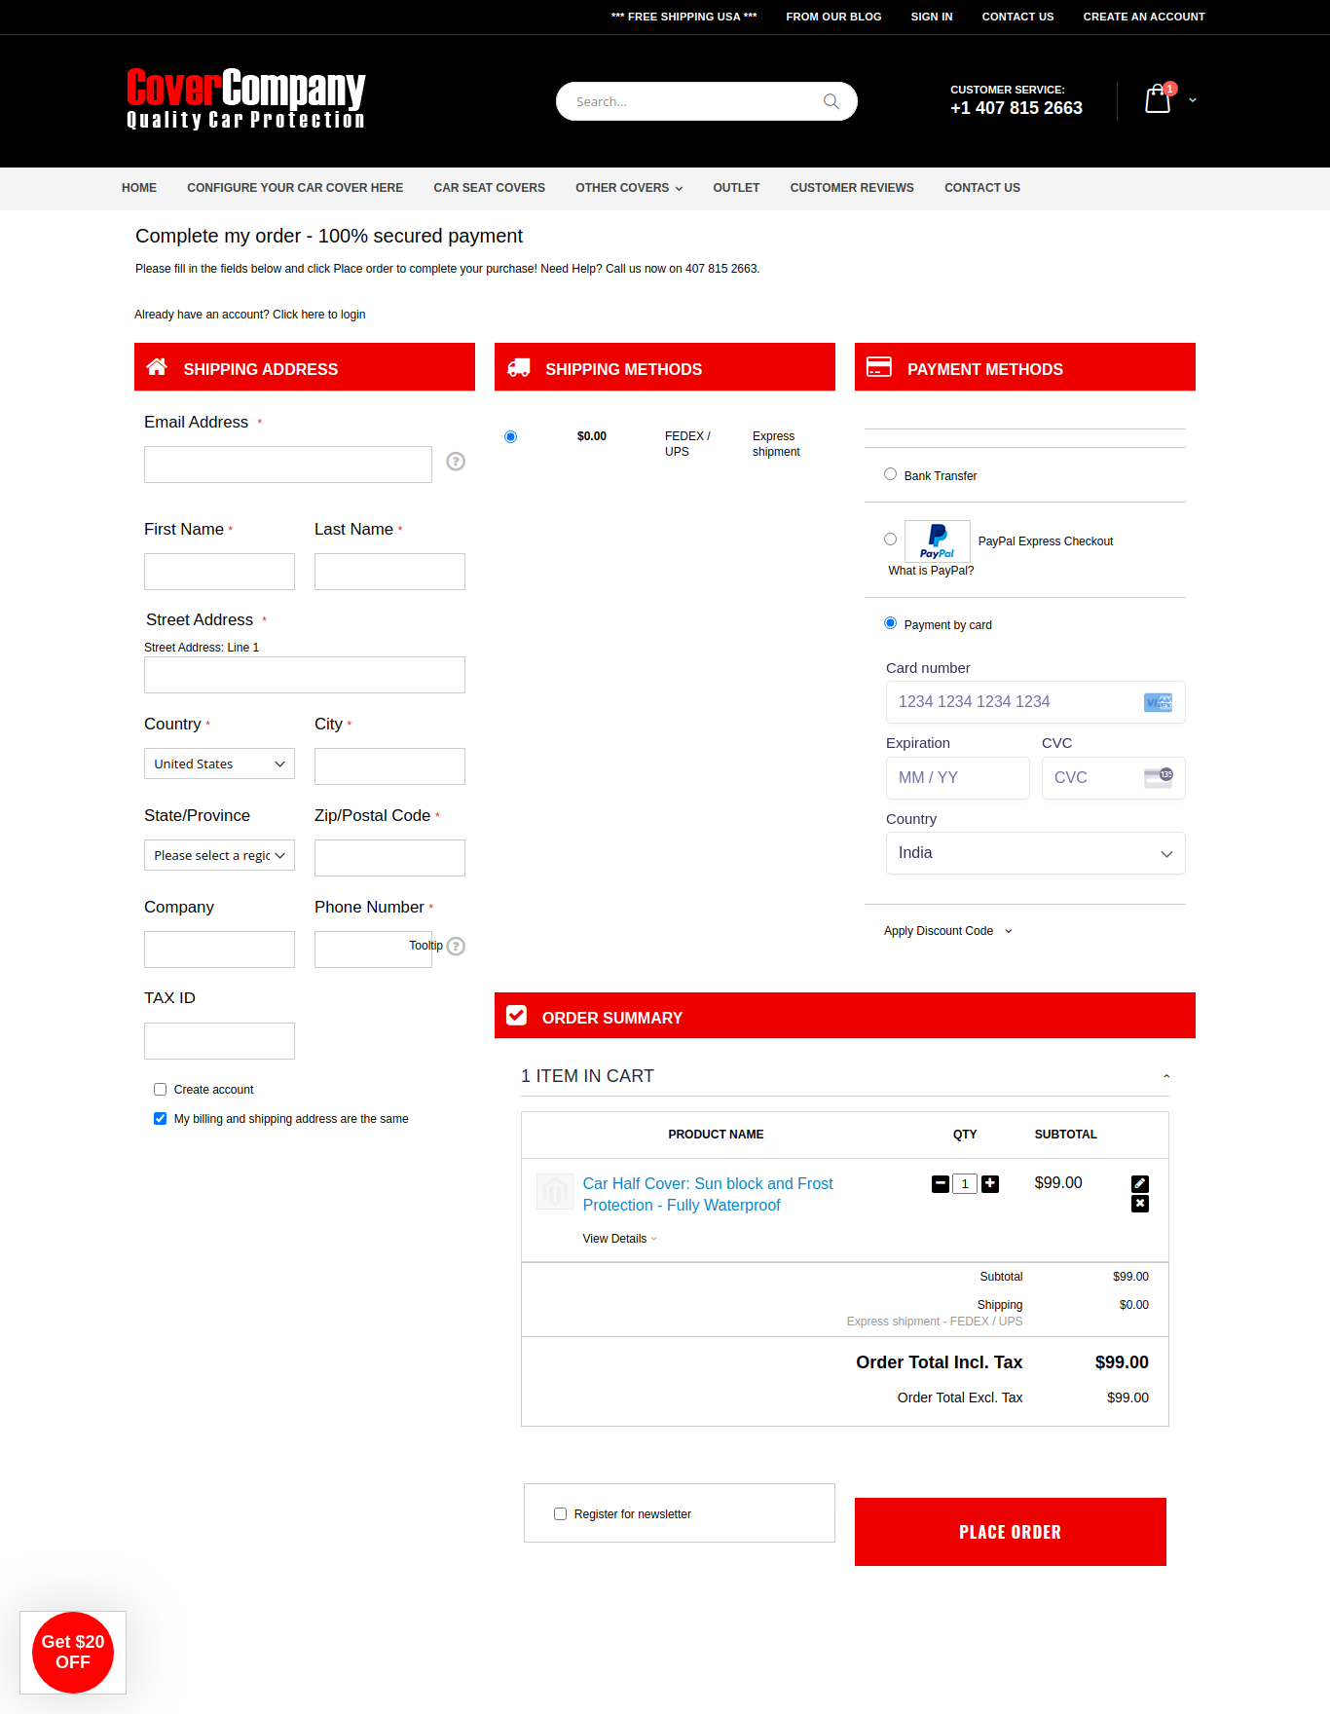Viewport: 1330px width, 1714px height.
Task: Click the phone number tooltip icon
Action: click(456, 947)
